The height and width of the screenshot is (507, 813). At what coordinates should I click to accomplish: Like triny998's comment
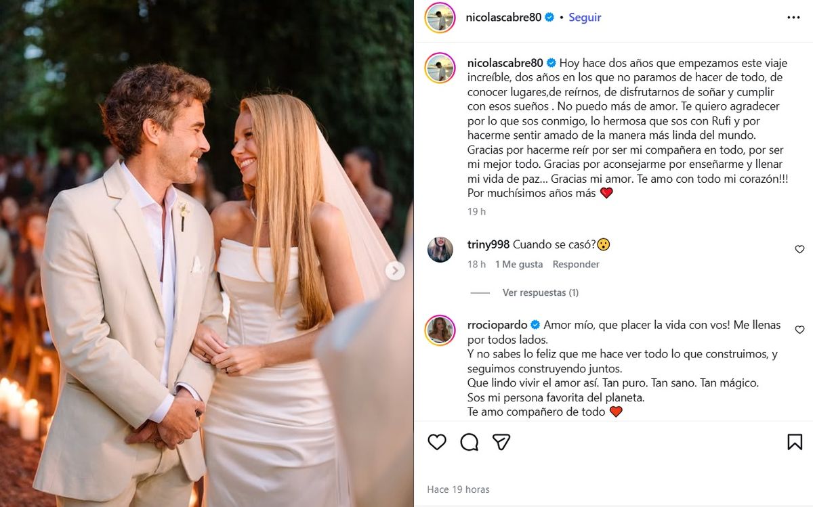point(799,250)
